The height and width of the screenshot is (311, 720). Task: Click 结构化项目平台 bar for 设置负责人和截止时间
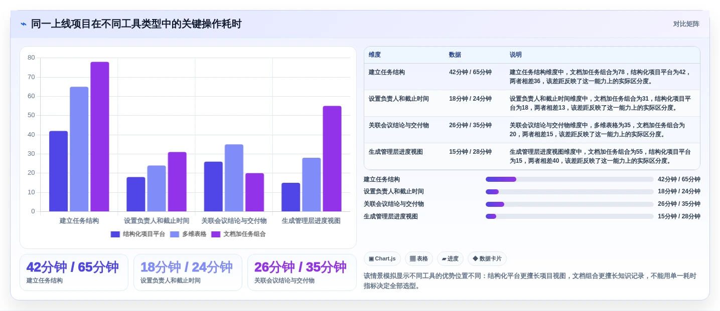tap(136, 194)
